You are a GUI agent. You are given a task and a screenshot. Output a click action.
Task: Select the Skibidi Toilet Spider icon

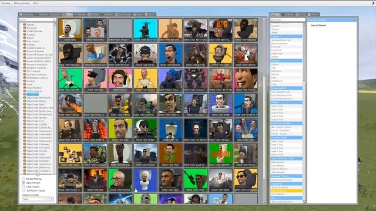[x=220, y=180]
